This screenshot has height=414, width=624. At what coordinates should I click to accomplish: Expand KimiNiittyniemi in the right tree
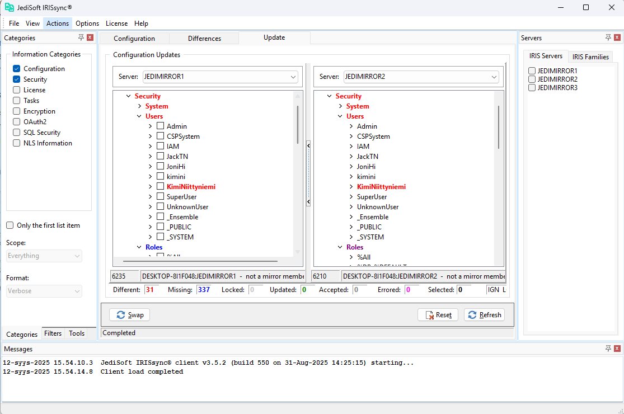coord(351,186)
